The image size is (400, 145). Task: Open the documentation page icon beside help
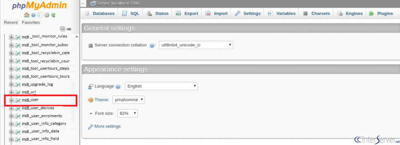point(39,15)
